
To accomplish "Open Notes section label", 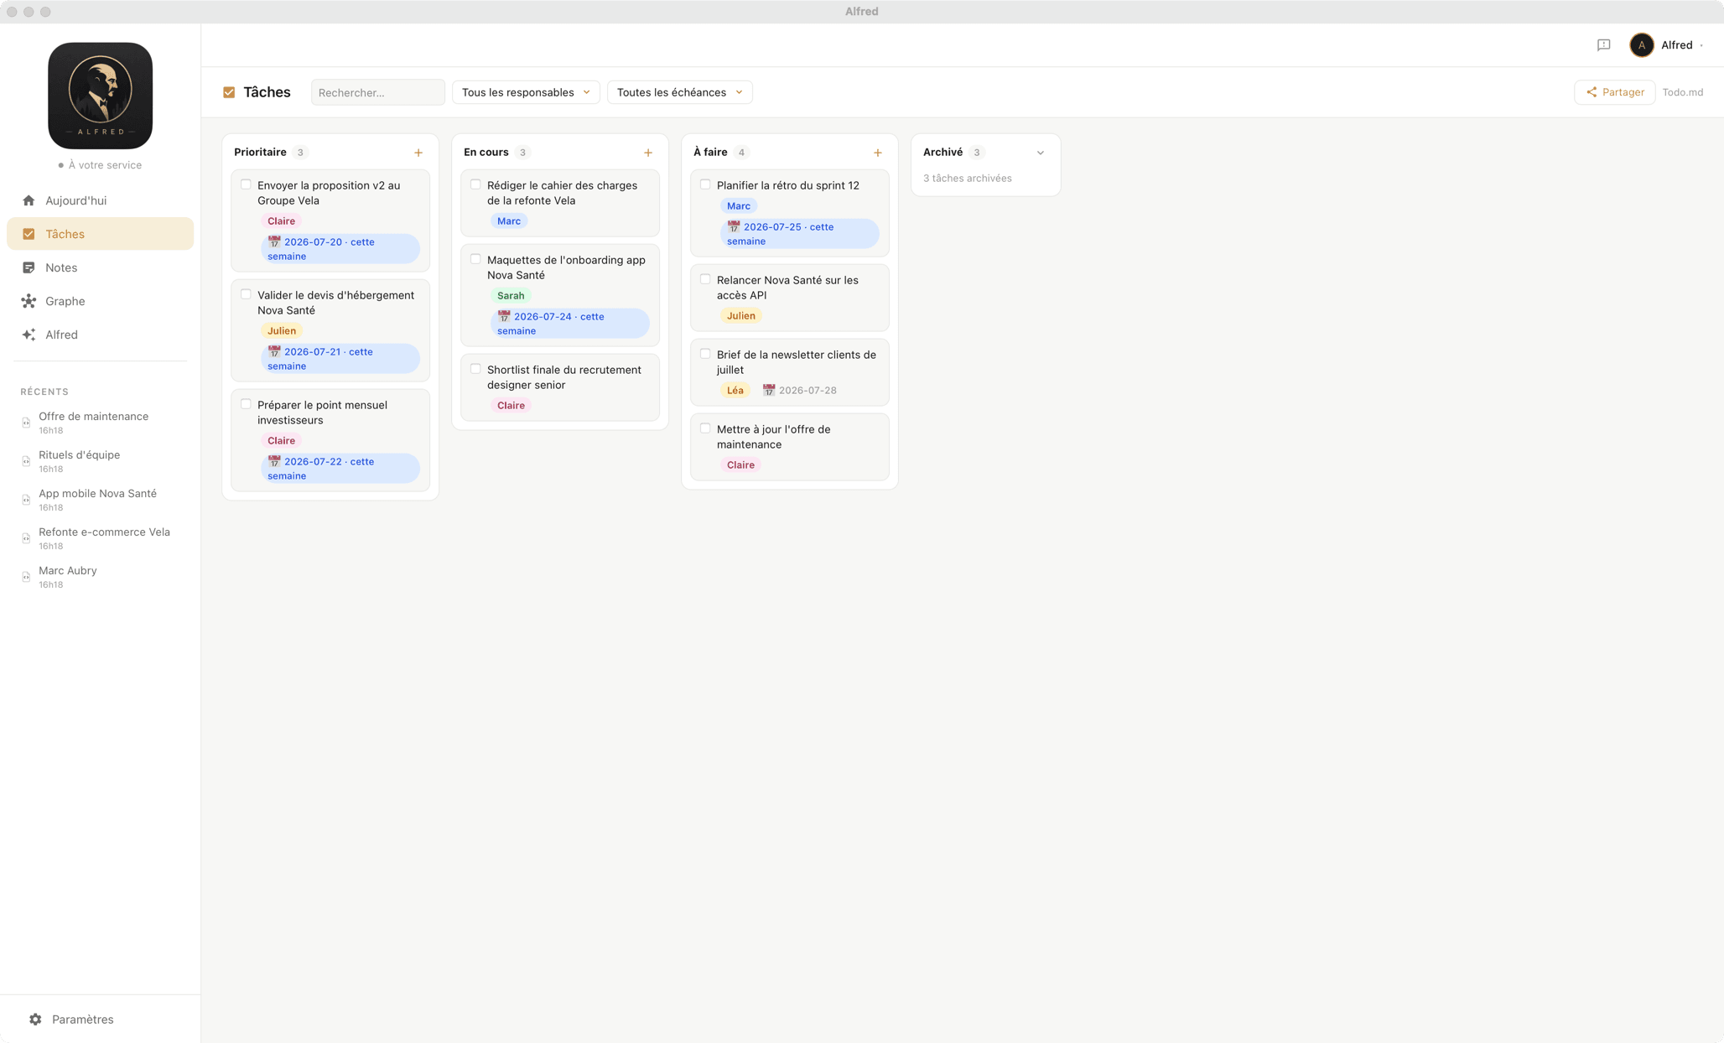I will (x=61, y=267).
